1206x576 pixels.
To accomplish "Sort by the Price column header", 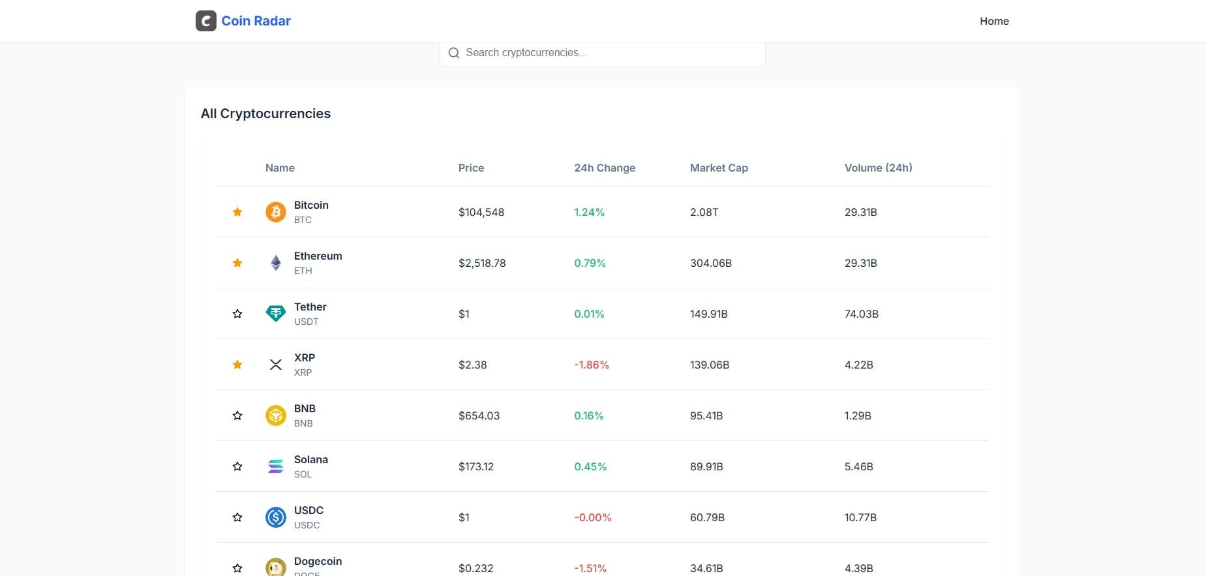I will pos(471,168).
